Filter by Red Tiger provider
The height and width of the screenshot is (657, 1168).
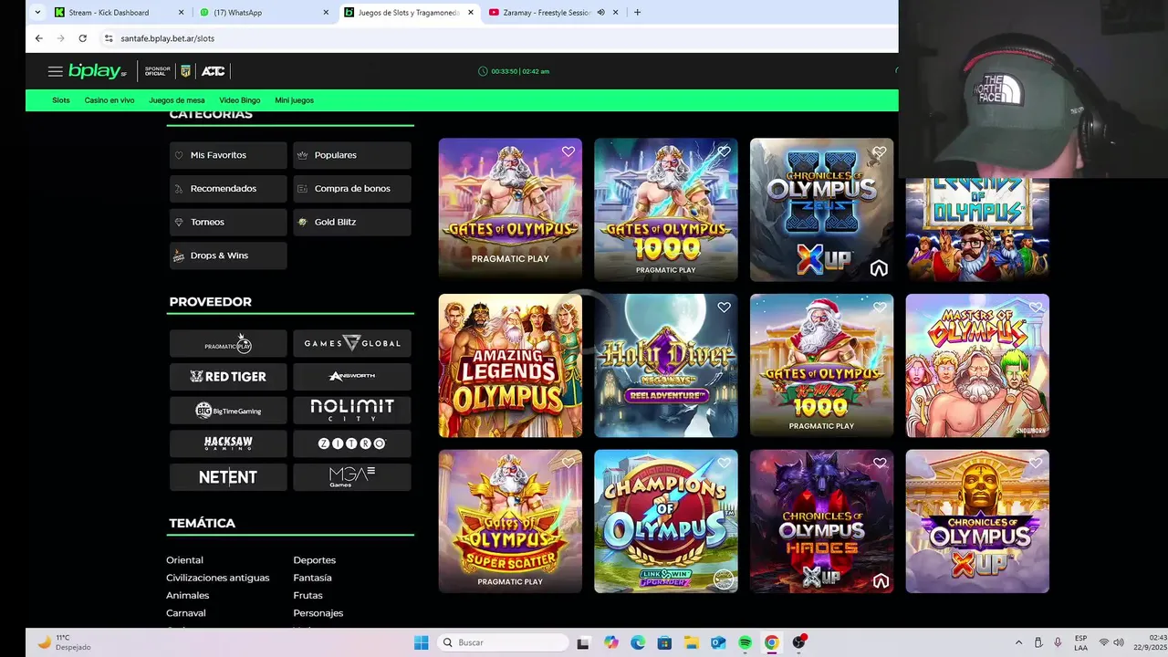228,377
